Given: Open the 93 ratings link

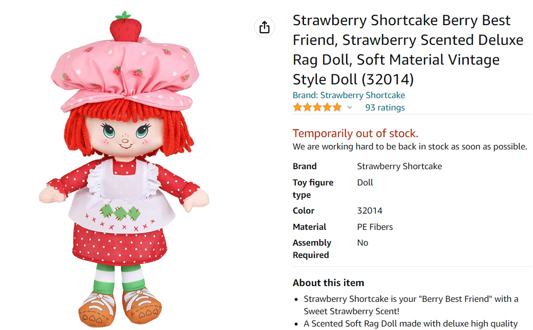Looking at the screenshot, I should coord(384,108).
